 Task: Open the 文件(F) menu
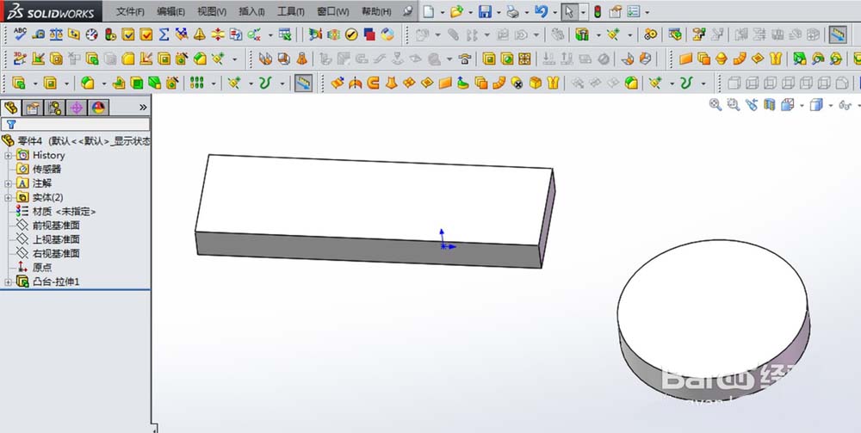click(x=130, y=11)
